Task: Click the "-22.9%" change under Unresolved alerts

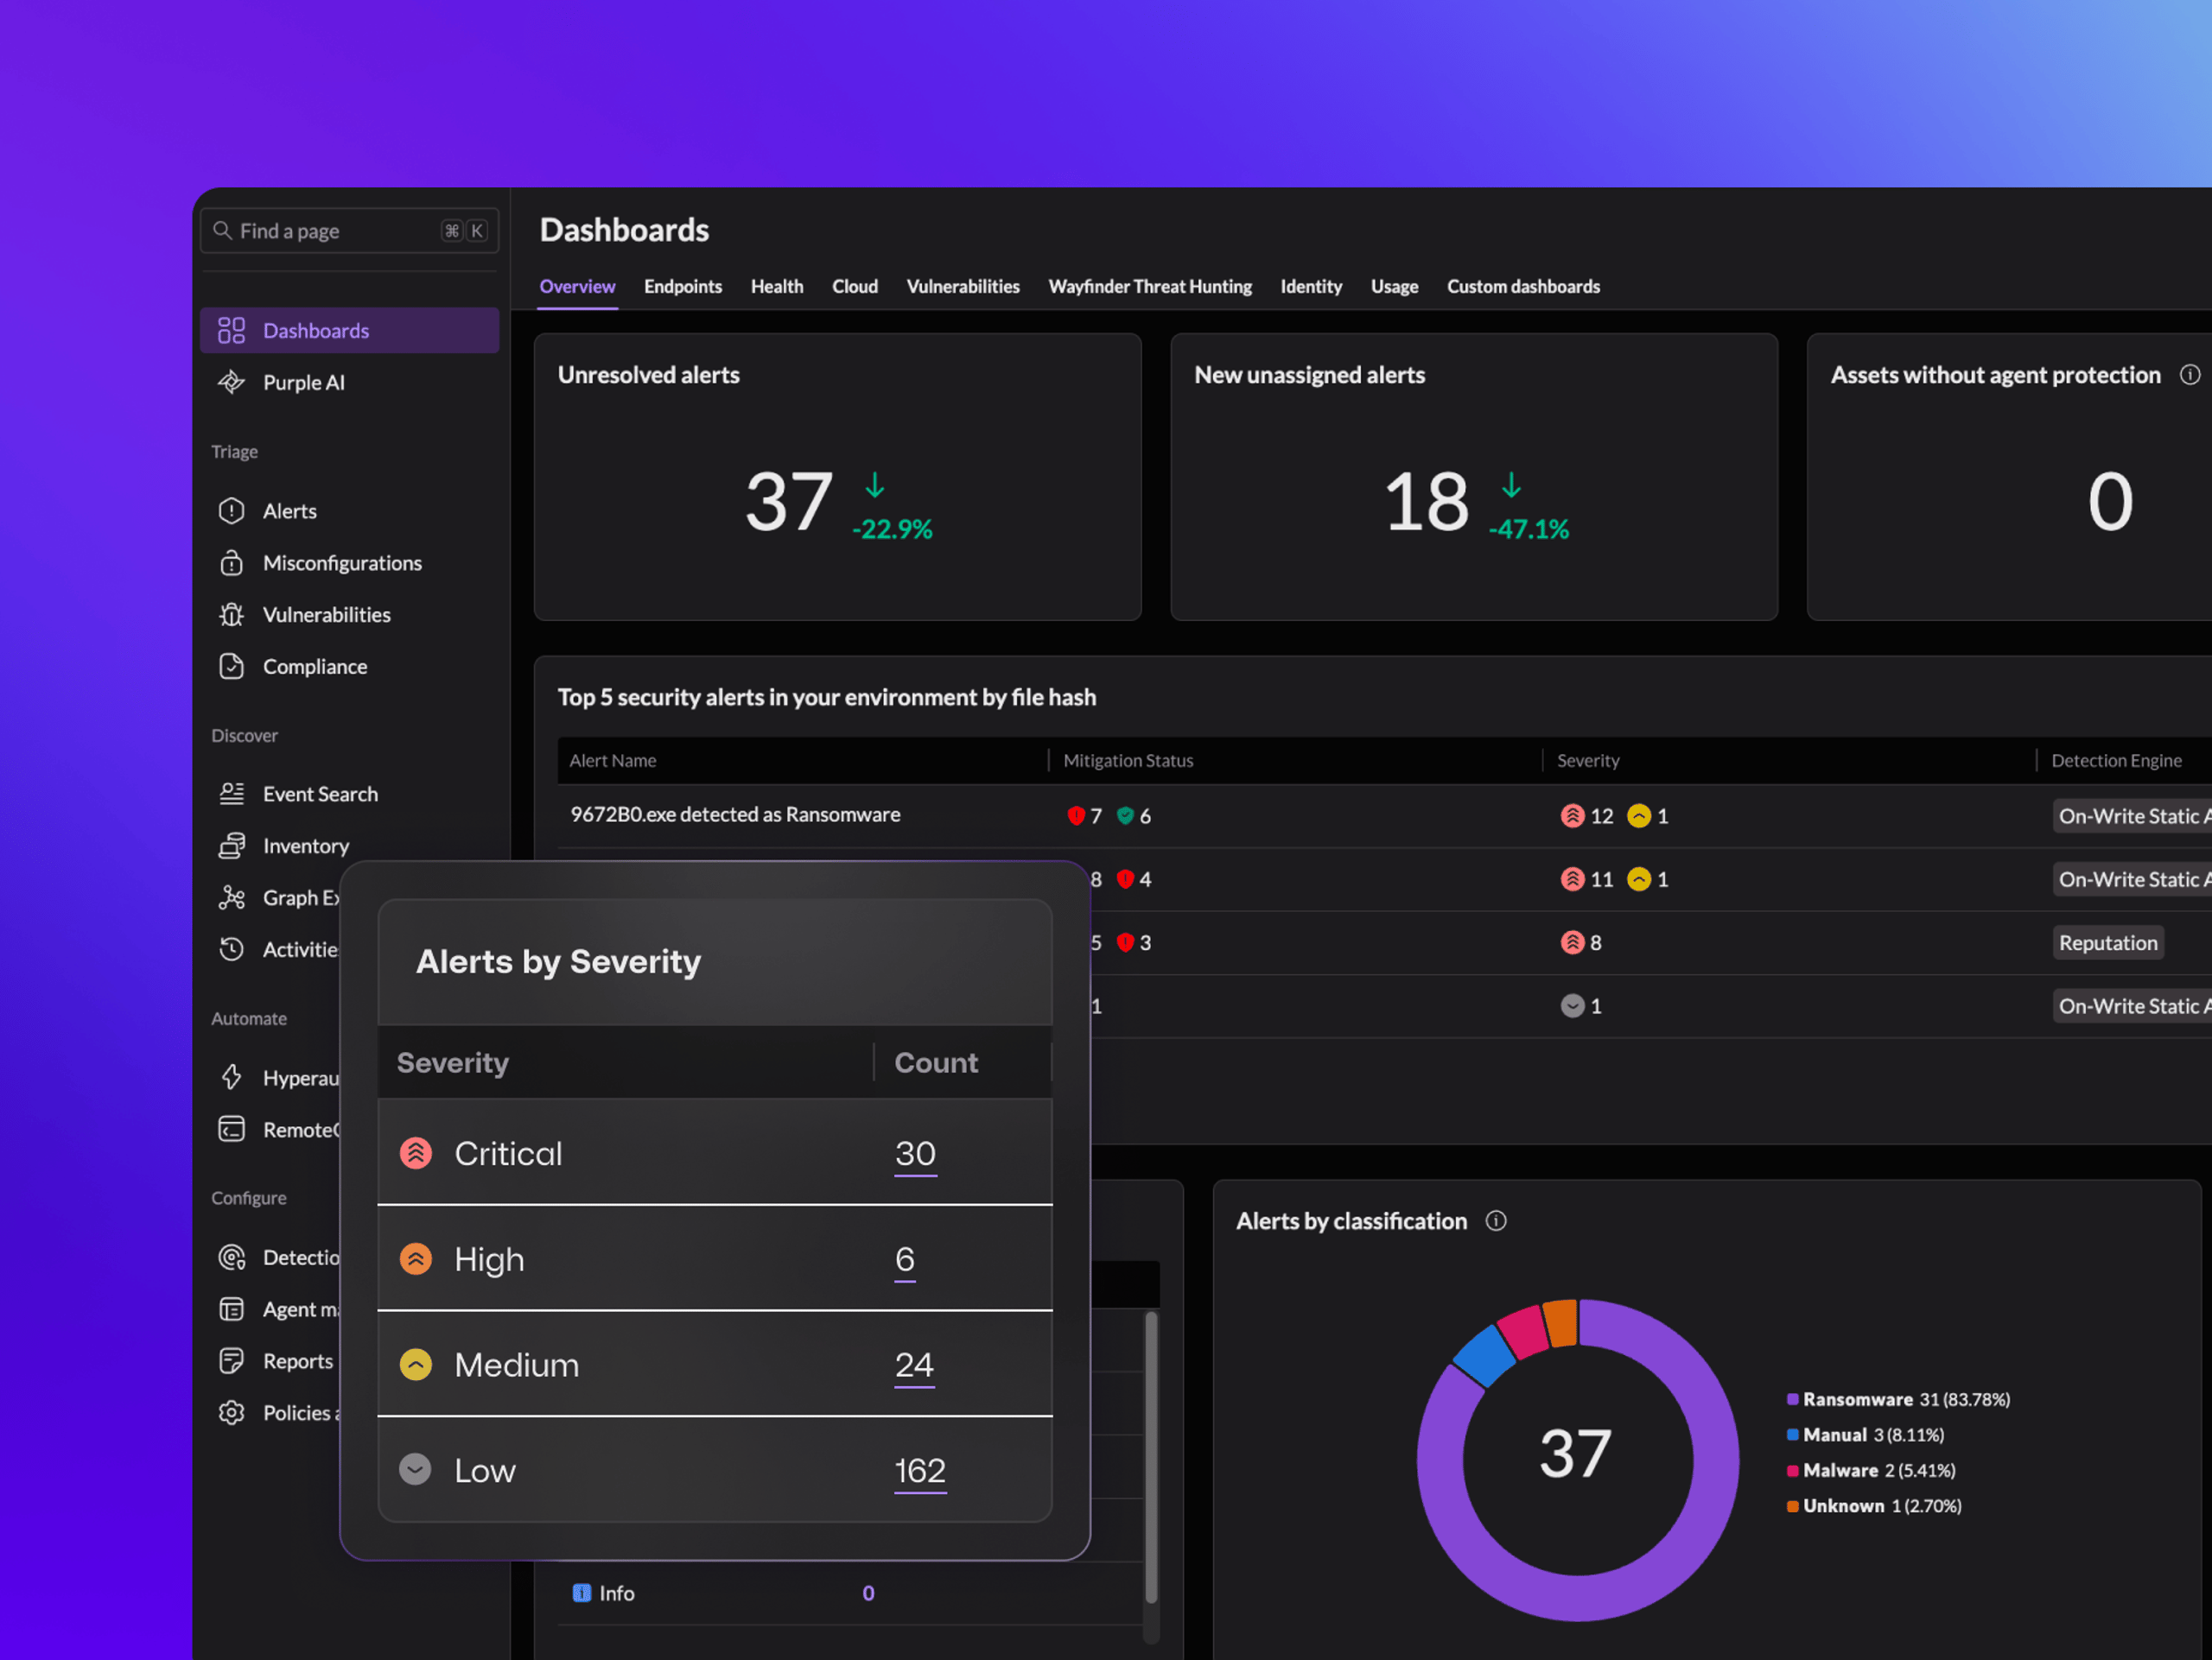Action: 892,530
